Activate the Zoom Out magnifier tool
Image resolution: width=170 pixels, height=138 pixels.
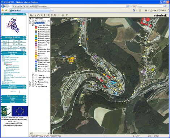tap(45, 16)
